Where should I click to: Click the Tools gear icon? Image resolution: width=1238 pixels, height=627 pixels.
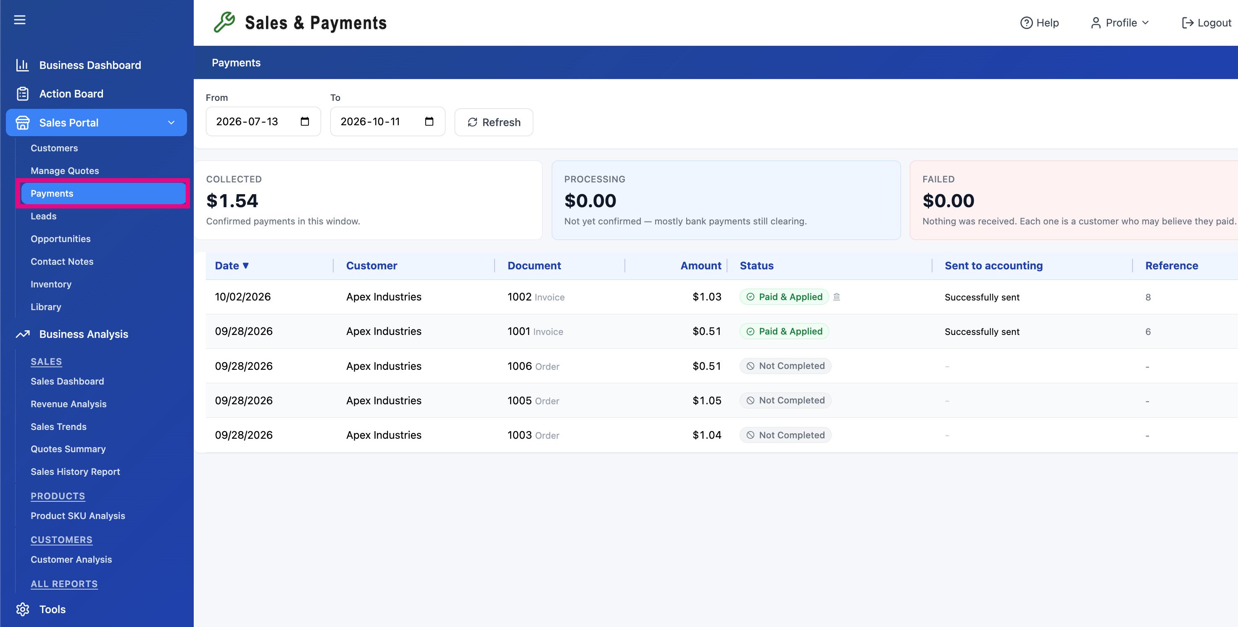point(23,609)
